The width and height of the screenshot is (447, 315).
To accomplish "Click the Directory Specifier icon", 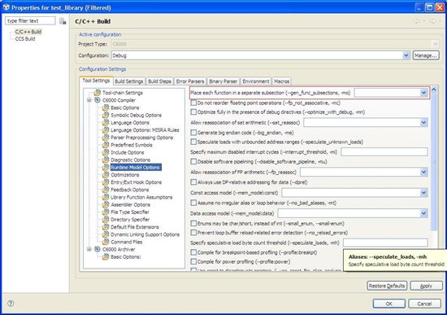I will tap(106, 219).
